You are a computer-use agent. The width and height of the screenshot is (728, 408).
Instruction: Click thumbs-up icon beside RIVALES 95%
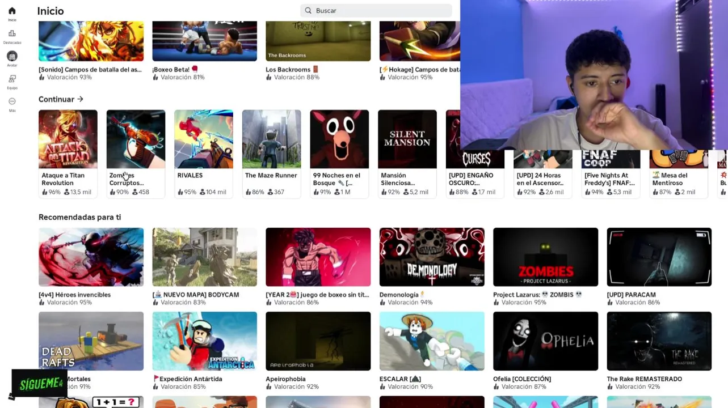pyautogui.click(x=180, y=192)
